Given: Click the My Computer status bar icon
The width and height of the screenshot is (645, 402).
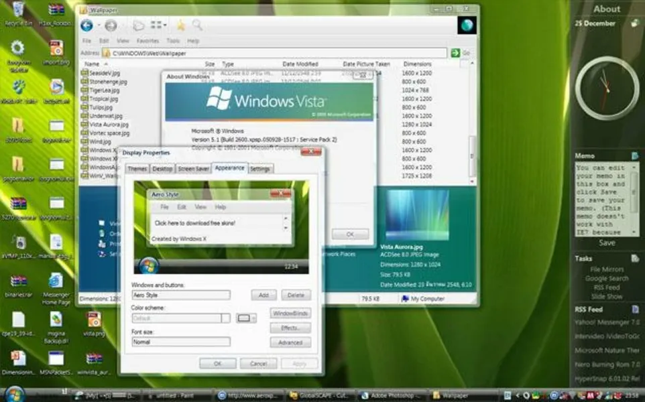Looking at the screenshot, I should tap(405, 298).
